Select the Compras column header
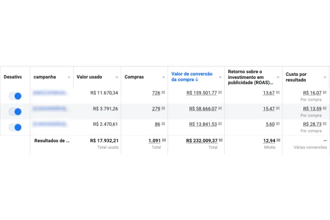 [x=134, y=77]
